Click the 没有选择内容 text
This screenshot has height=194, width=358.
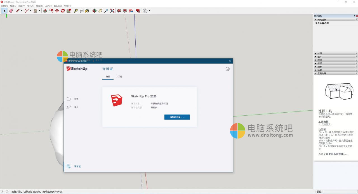click(x=322, y=23)
